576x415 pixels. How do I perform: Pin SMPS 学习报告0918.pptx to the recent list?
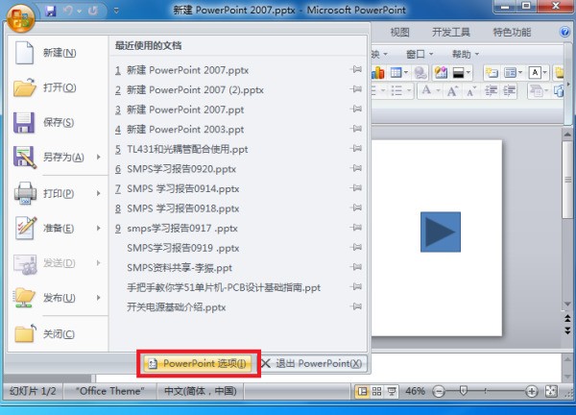tap(356, 208)
